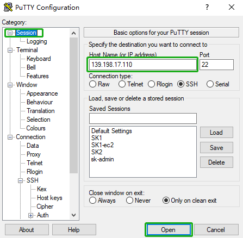Viewport: 243px width, 238px height.
Task: Close the PuTTY Configuration window
Action: (232, 7)
